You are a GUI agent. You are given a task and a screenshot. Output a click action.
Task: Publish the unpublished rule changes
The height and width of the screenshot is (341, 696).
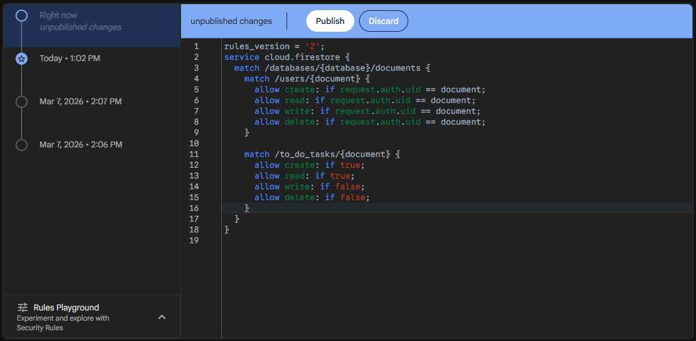coord(330,21)
